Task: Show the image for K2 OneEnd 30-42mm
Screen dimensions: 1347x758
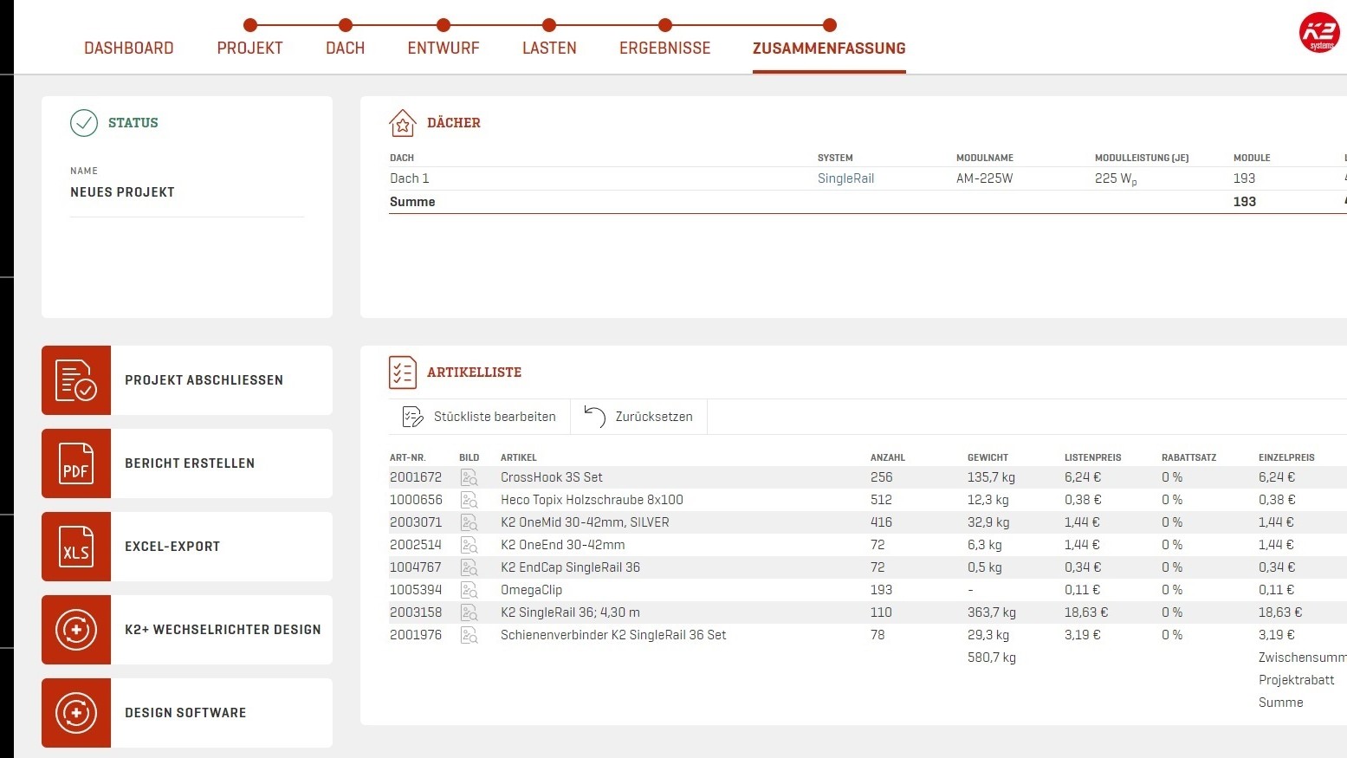Action: pos(470,545)
